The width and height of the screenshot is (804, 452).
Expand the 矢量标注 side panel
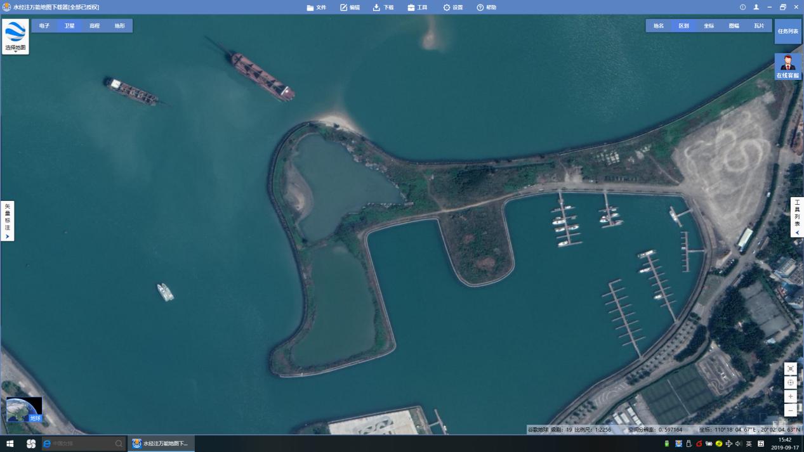8,221
